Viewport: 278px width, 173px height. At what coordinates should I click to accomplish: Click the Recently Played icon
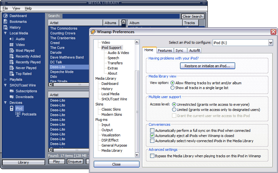pyautogui.click(x=12, y=62)
